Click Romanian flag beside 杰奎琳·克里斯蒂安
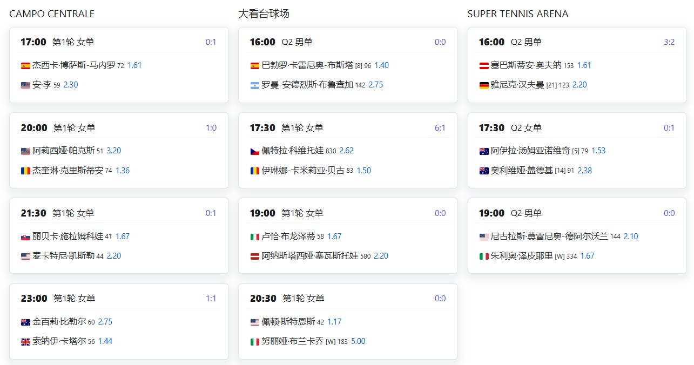This screenshot has height=365, width=694. 25,171
